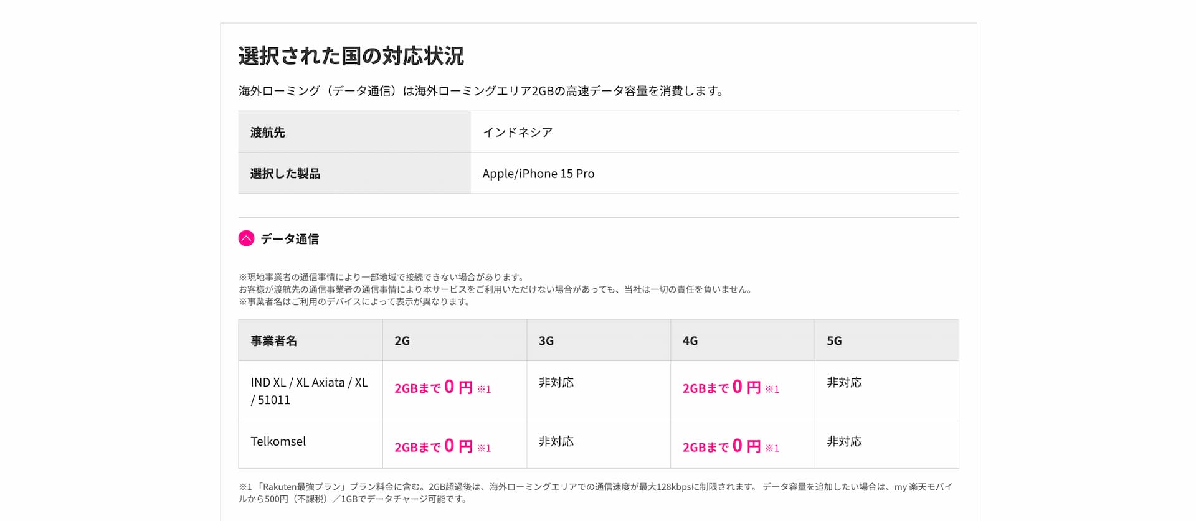Click the 海外ローミング data consumption notice
1196x521 pixels.
(482, 91)
